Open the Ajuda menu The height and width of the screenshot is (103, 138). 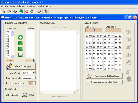click(x=49, y=6)
